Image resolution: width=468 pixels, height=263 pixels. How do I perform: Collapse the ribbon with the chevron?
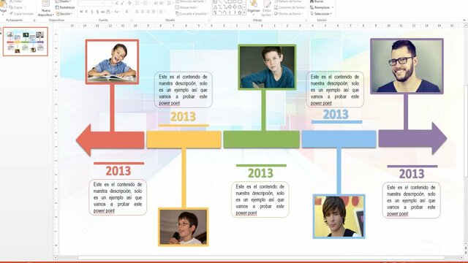(x=464, y=20)
